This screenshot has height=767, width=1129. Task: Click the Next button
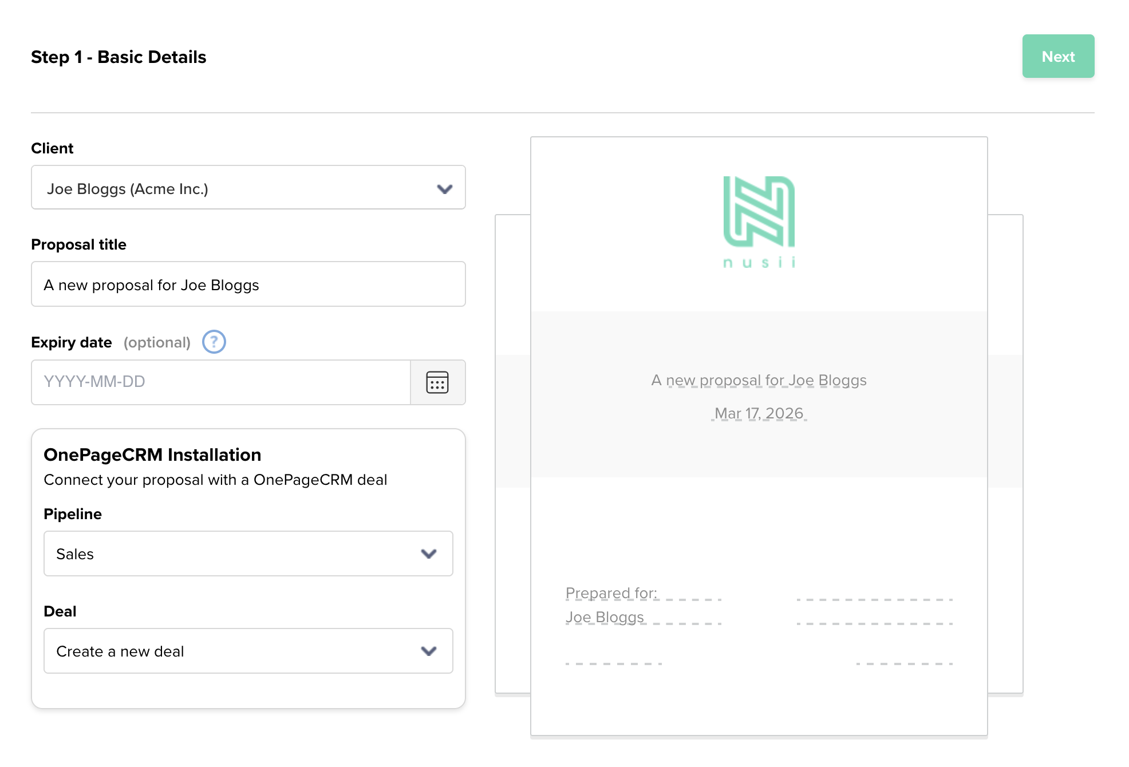click(x=1058, y=56)
